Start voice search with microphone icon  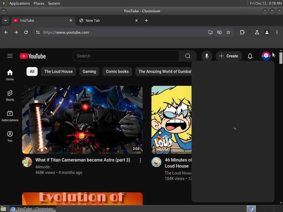click(x=207, y=56)
